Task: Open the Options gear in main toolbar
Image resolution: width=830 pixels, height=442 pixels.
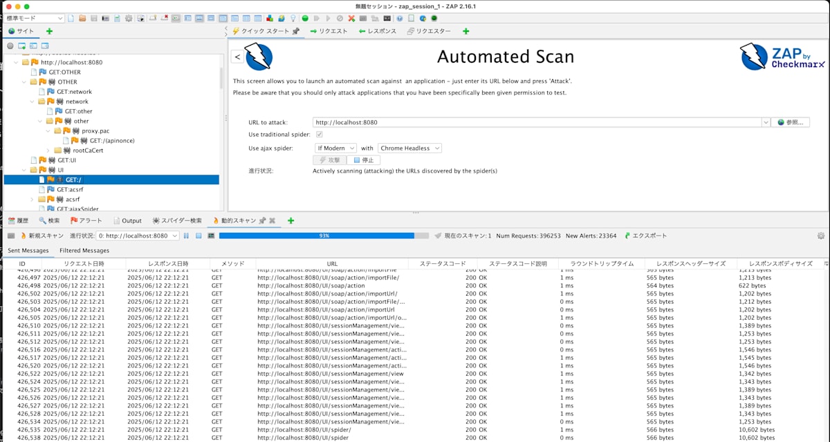Action: pyautogui.click(x=129, y=18)
